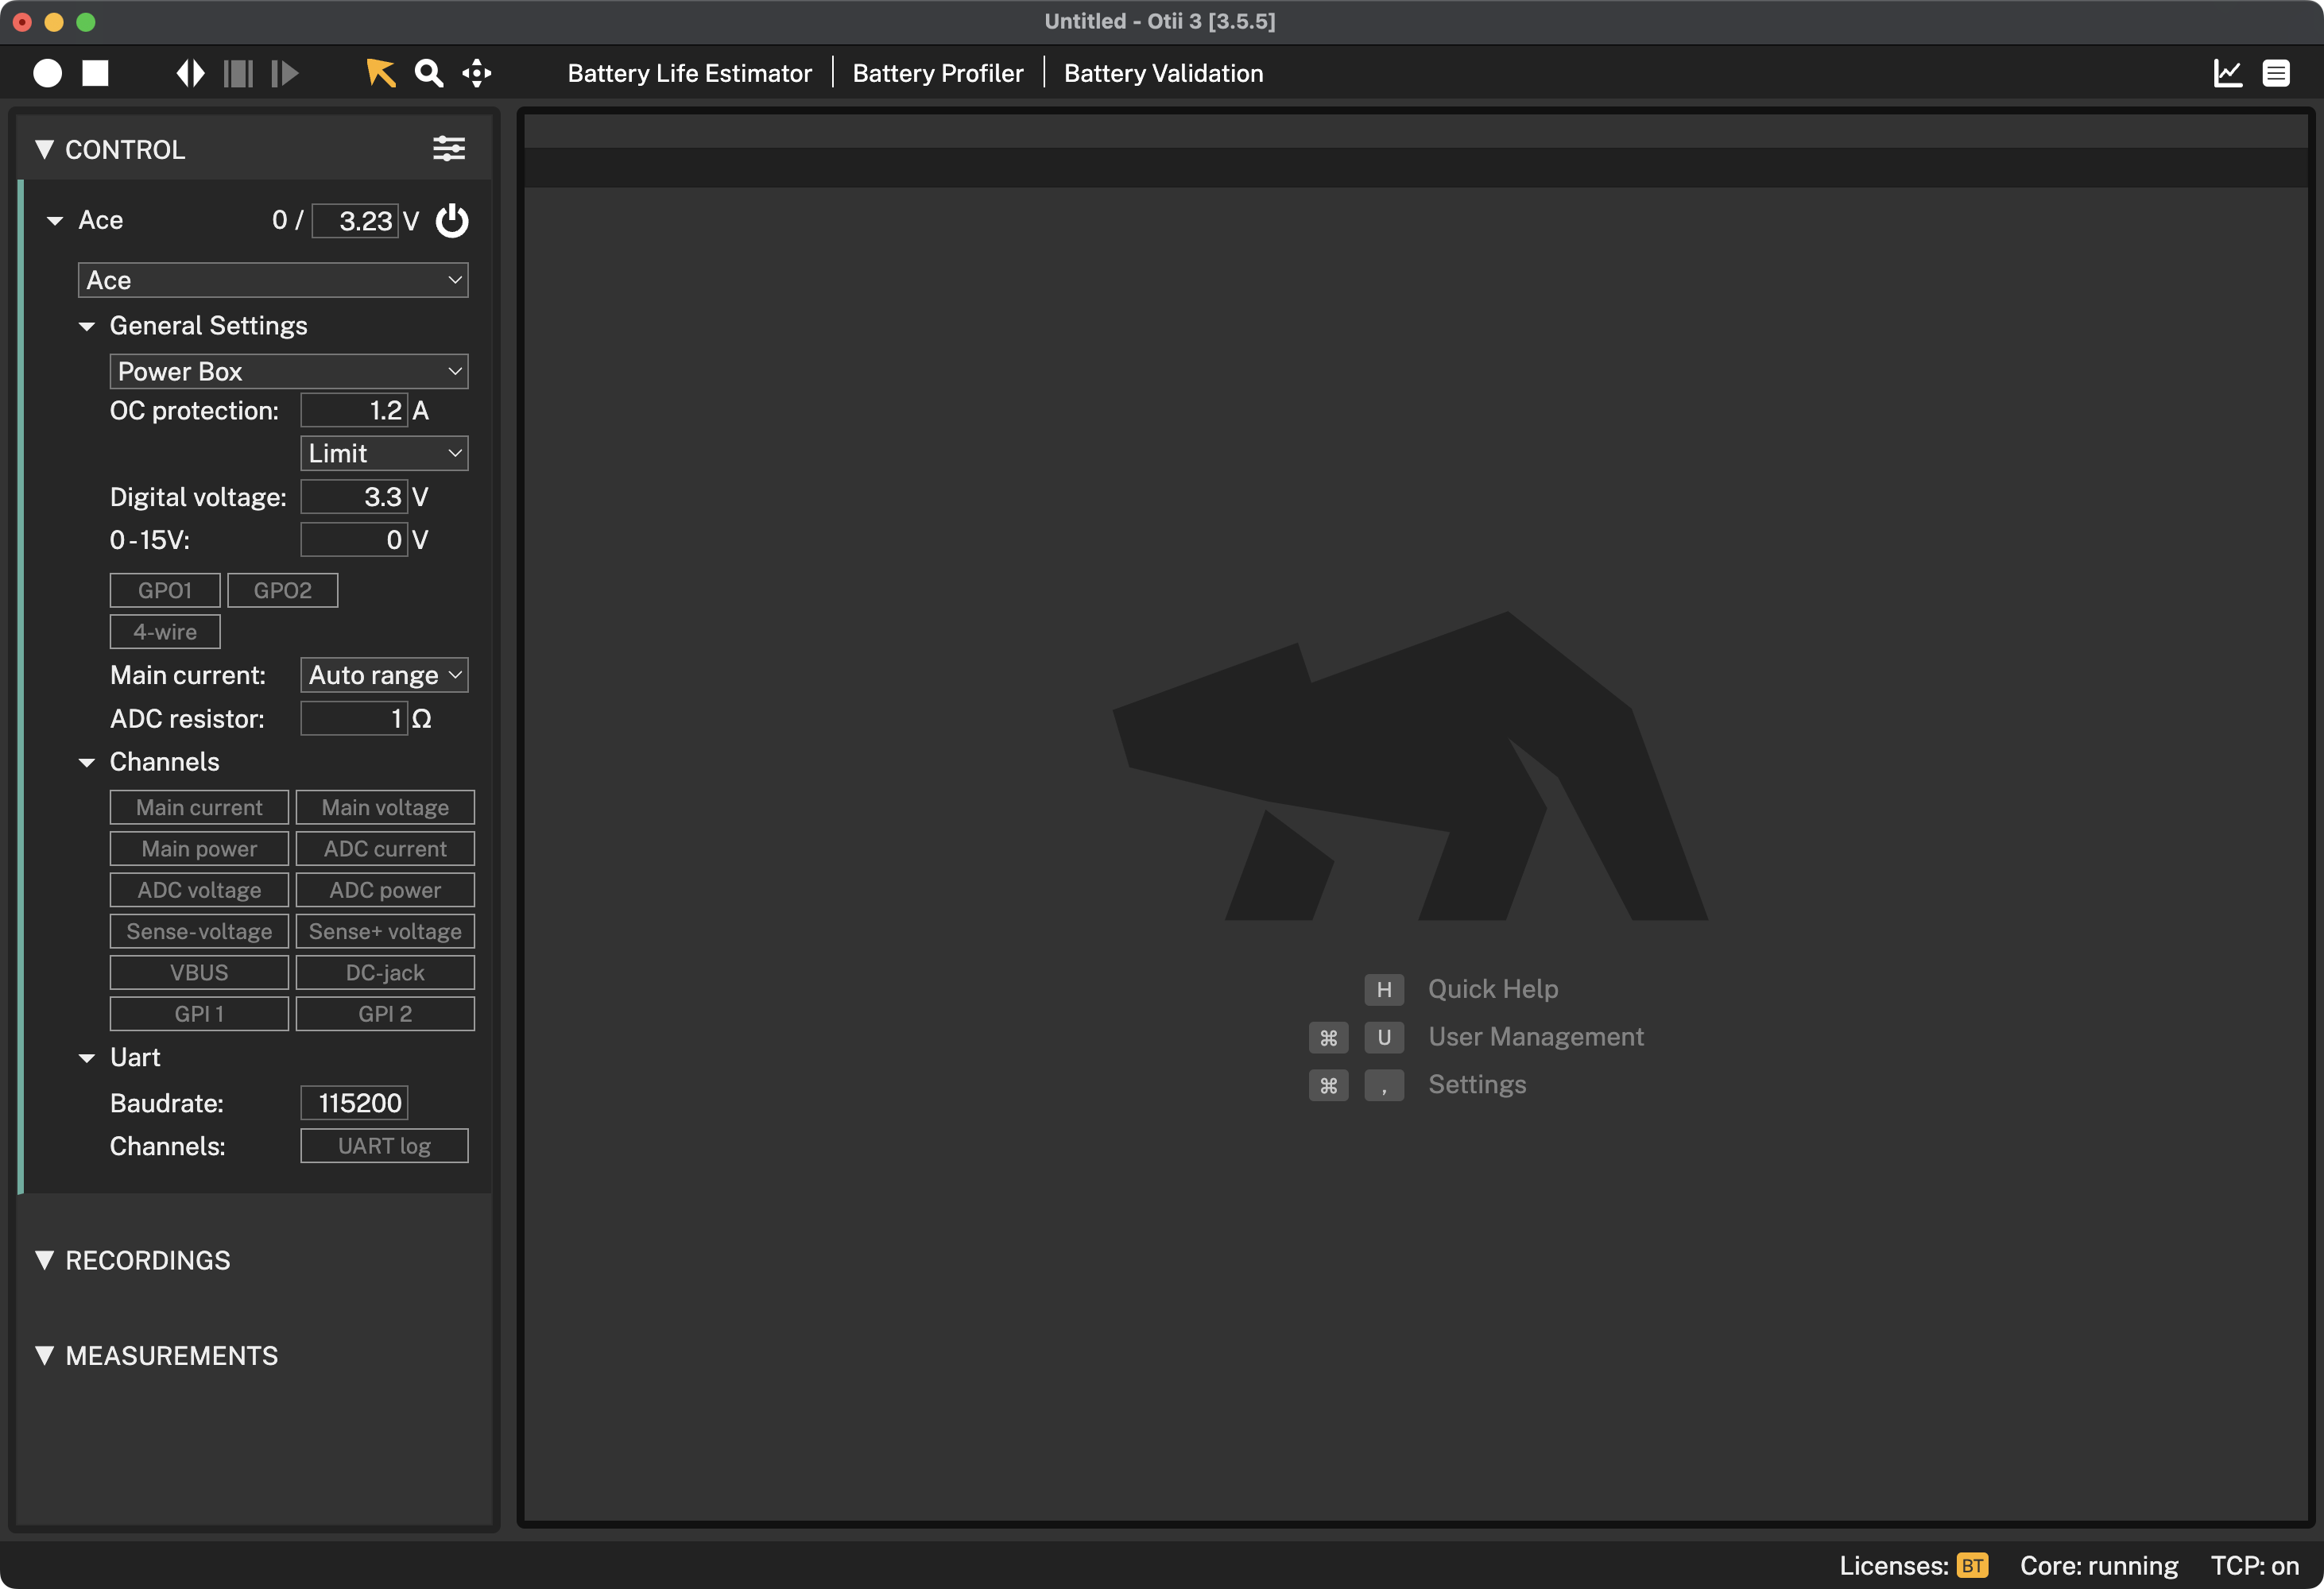Enable the GPI 1 channel
Image resolution: width=2324 pixels, height=1589 pixels.
click(x=199, y=1013)
